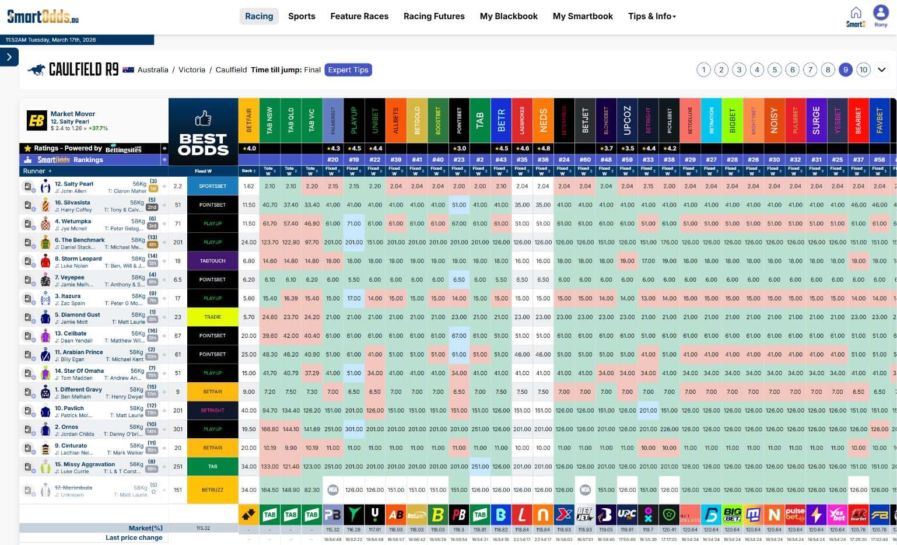This screenshot has width=897, height=545.
Task: Open the My Blackbook menu item
Action: (509, 16)
